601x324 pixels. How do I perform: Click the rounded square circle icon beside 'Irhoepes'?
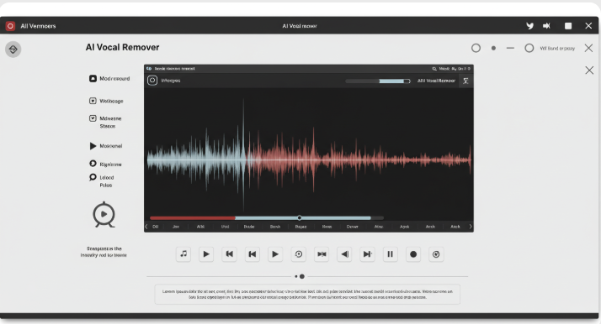152,81
